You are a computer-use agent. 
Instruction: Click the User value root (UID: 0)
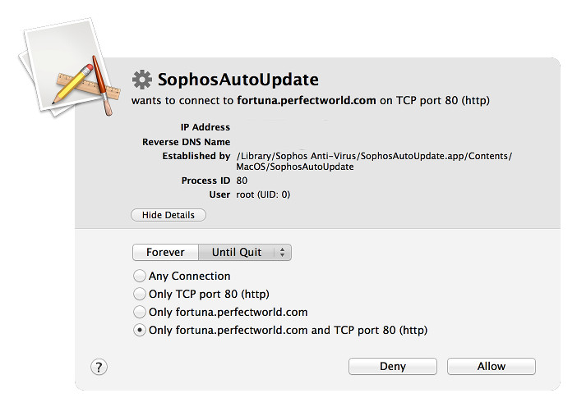click(263, 194)
